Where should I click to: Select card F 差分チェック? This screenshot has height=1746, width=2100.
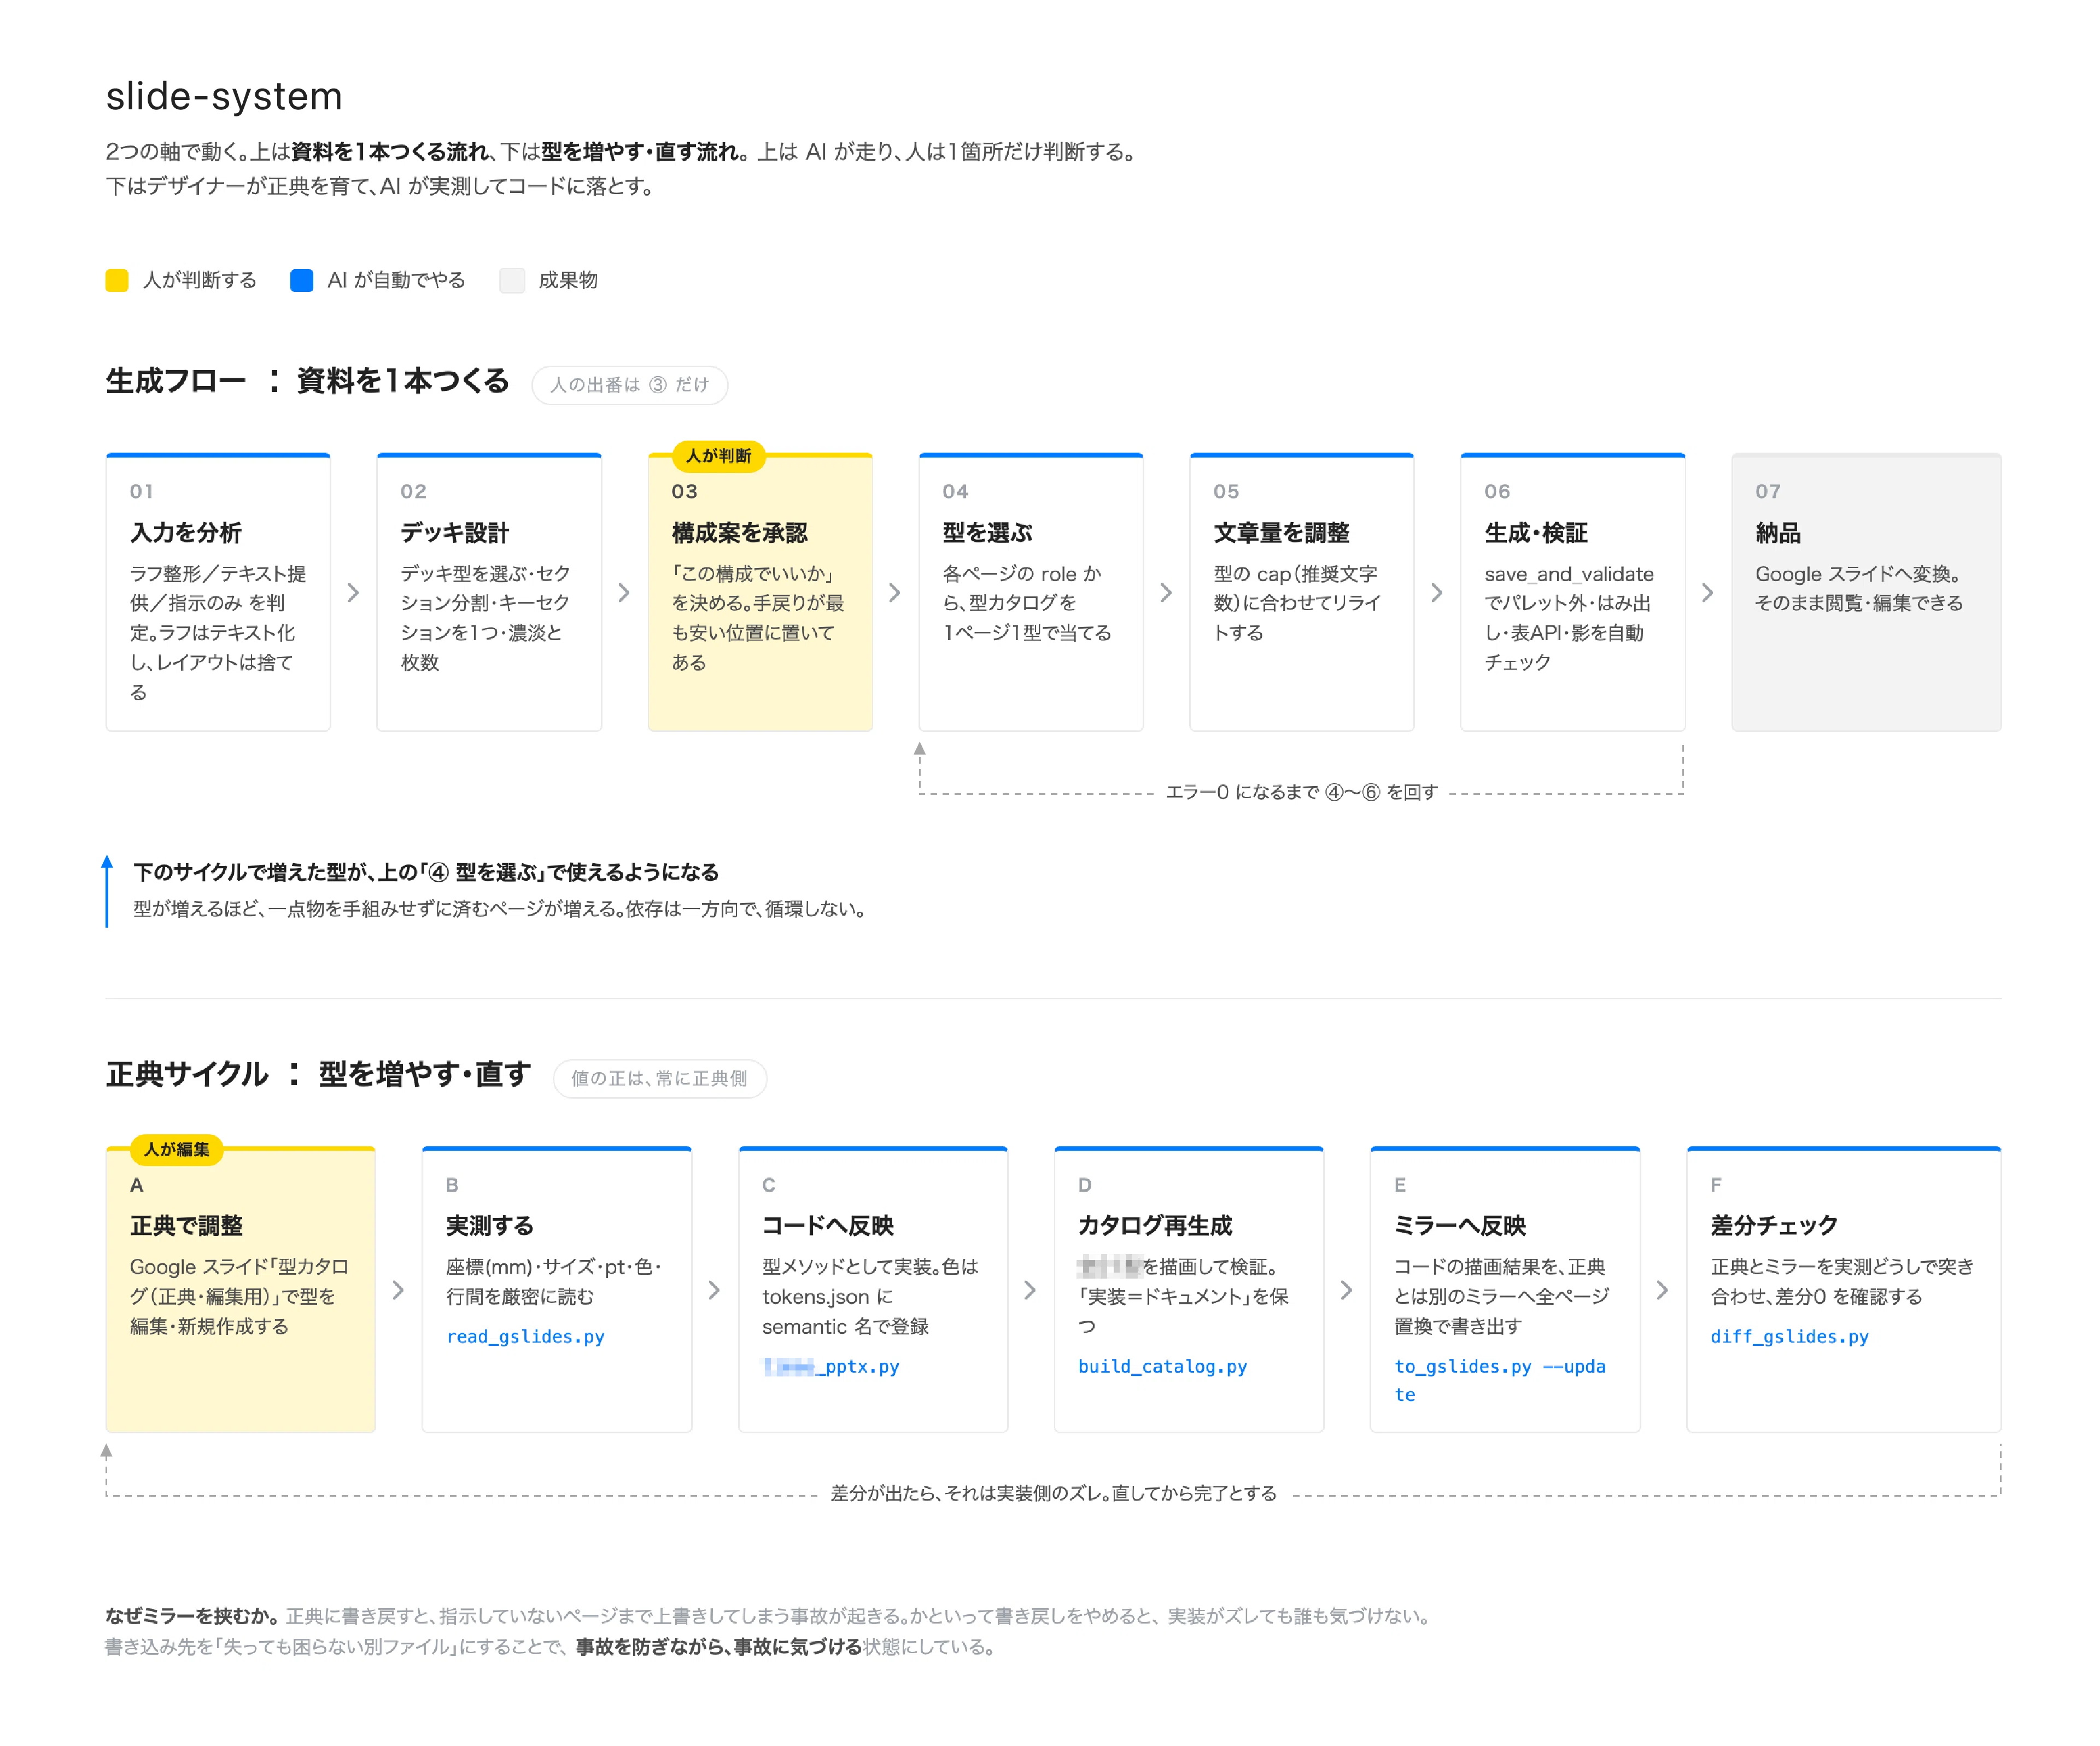pyautogui.click(x=1844, y=1290)
